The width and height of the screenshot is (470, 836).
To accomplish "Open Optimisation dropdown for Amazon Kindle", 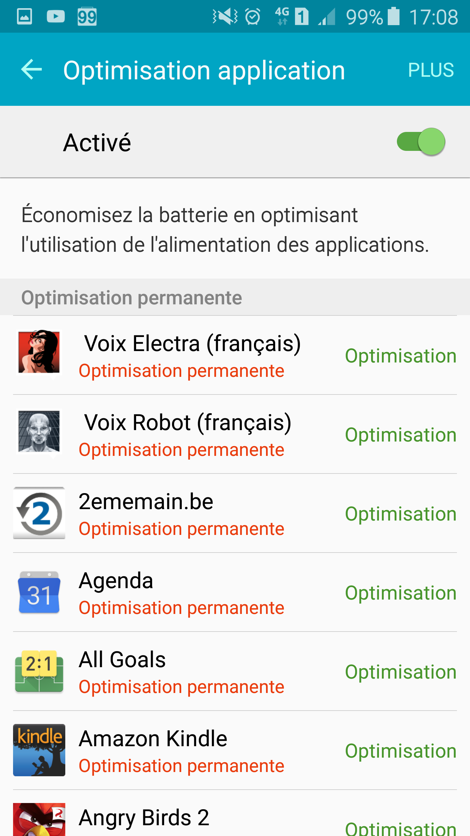I will click(401, 751).
